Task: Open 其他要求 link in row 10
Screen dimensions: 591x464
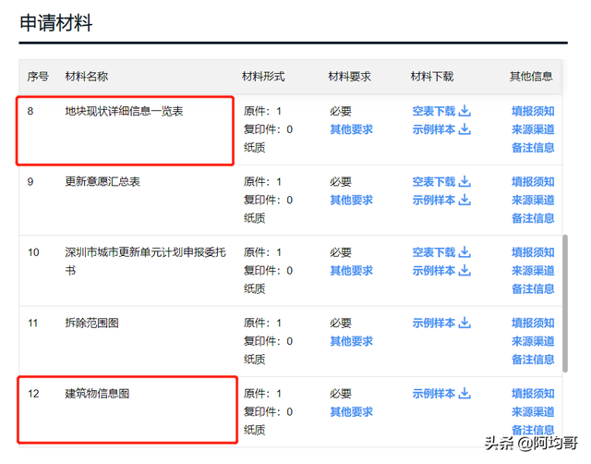Action: (351, 270)
